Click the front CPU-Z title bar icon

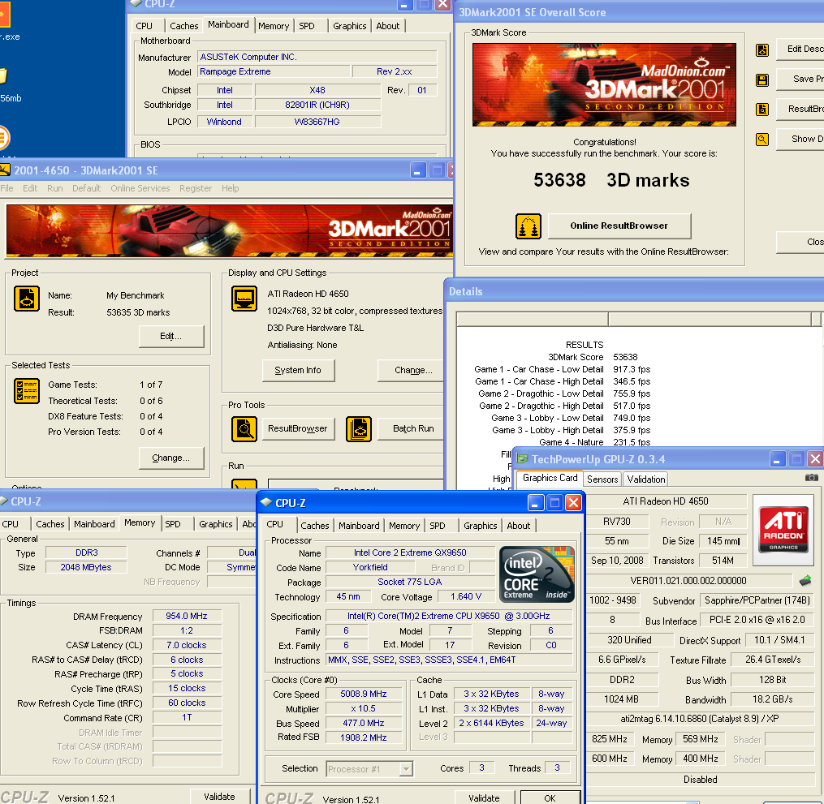pyautogui.click(x=266, y=502)
